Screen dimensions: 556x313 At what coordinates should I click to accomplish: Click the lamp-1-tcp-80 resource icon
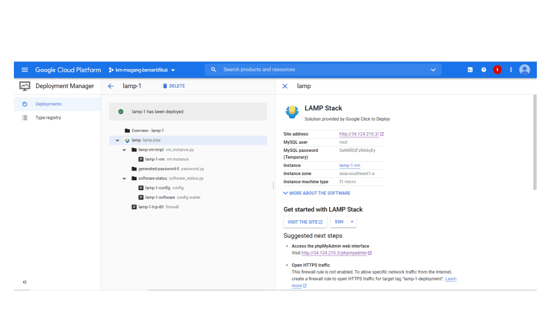tap(134, 207)
